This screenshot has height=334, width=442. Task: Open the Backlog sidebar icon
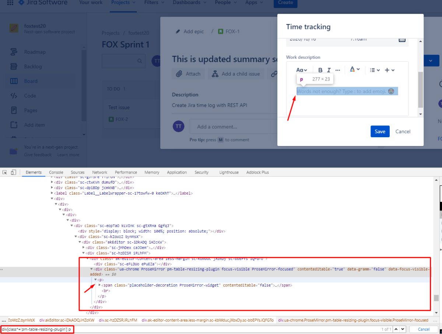point(14,67)
